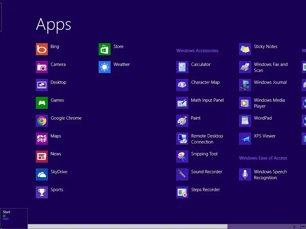Open the Calculator icon
The height and width of the screenshot is (229, 306).
click(x=182, y=67)
